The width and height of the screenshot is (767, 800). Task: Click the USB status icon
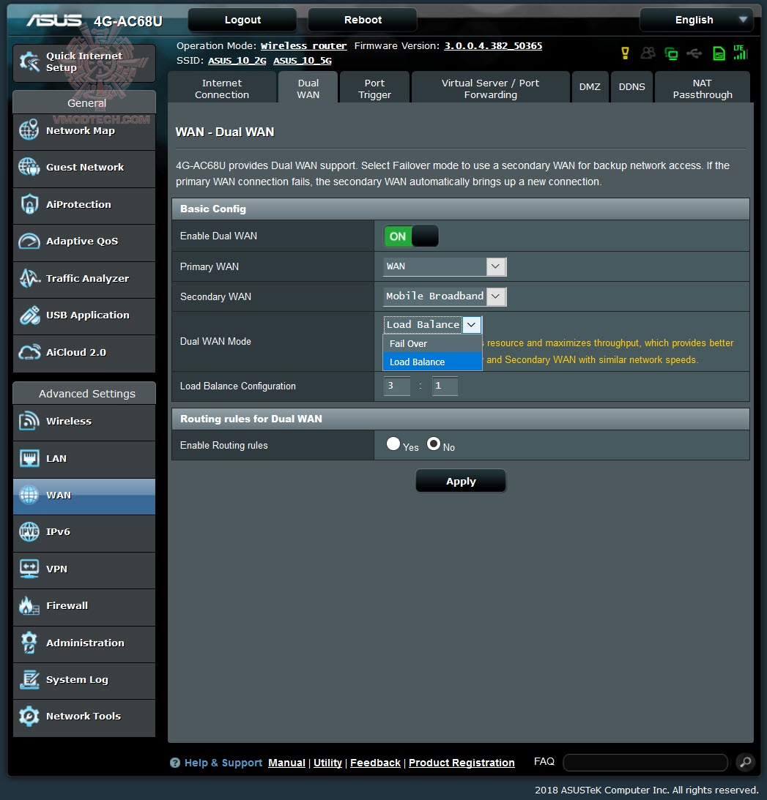tap(694, 53)
